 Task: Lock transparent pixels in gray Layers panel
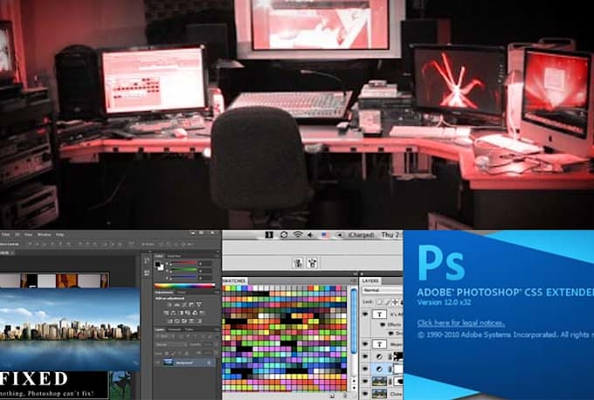[379, 302]
